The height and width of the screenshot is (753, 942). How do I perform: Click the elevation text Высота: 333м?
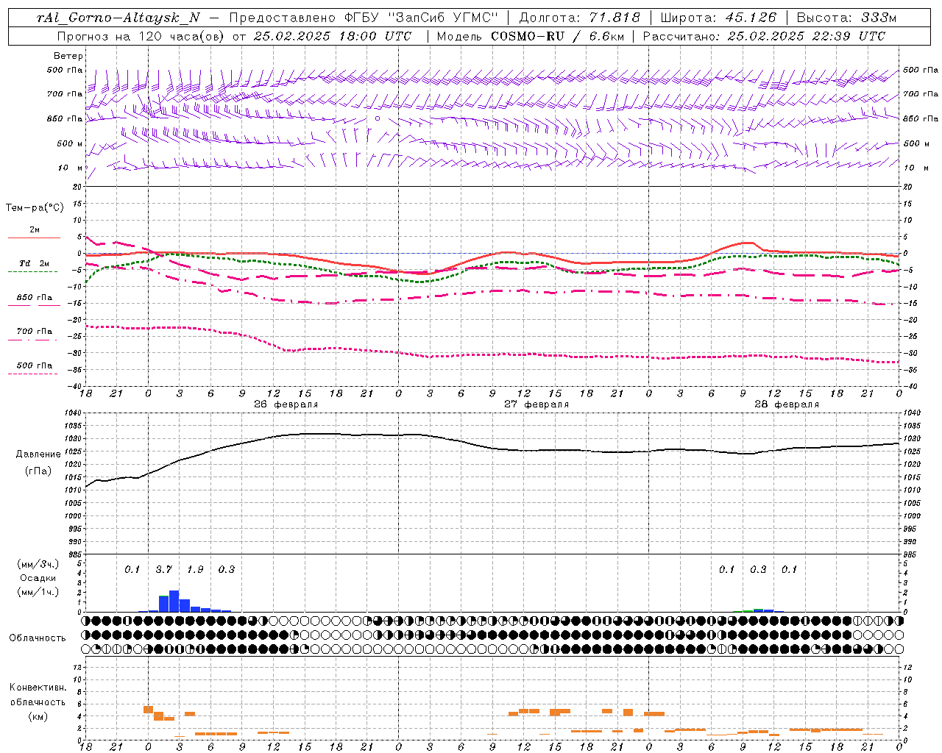(x=847, y=18)
